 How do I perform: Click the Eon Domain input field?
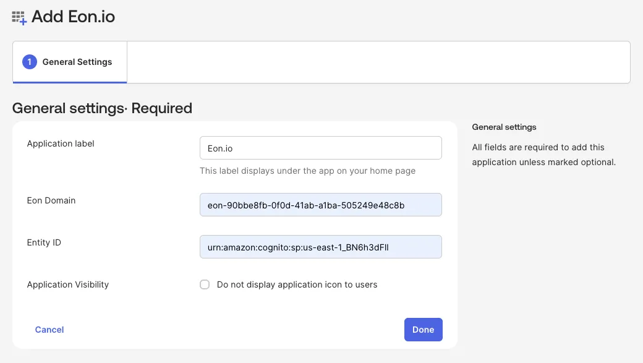tap(321, 205)
